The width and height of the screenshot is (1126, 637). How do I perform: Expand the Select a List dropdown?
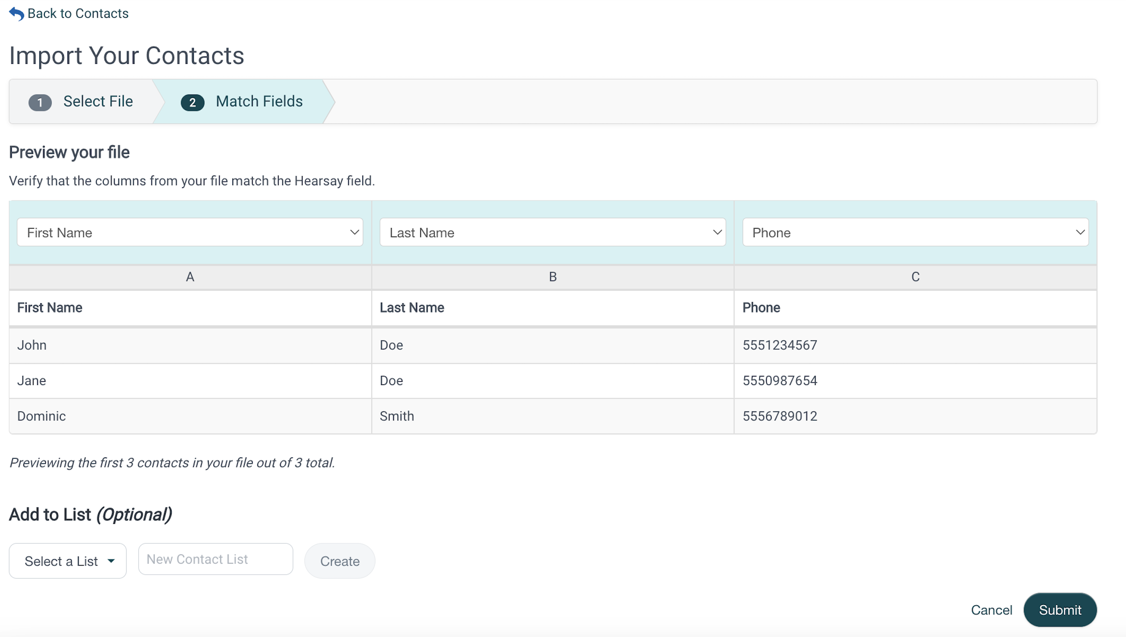(x=68, y=561)
